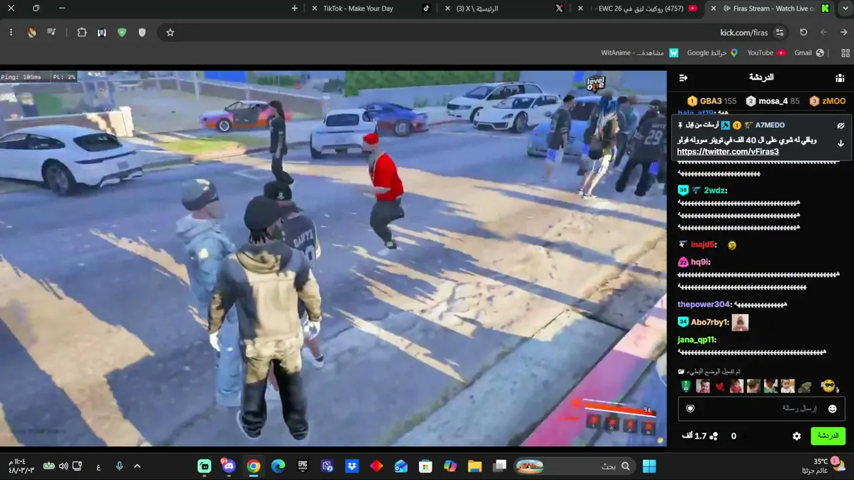Open the media control icon in Chrome toolbar
Screen dimensions: 854x480
[51, 32]
